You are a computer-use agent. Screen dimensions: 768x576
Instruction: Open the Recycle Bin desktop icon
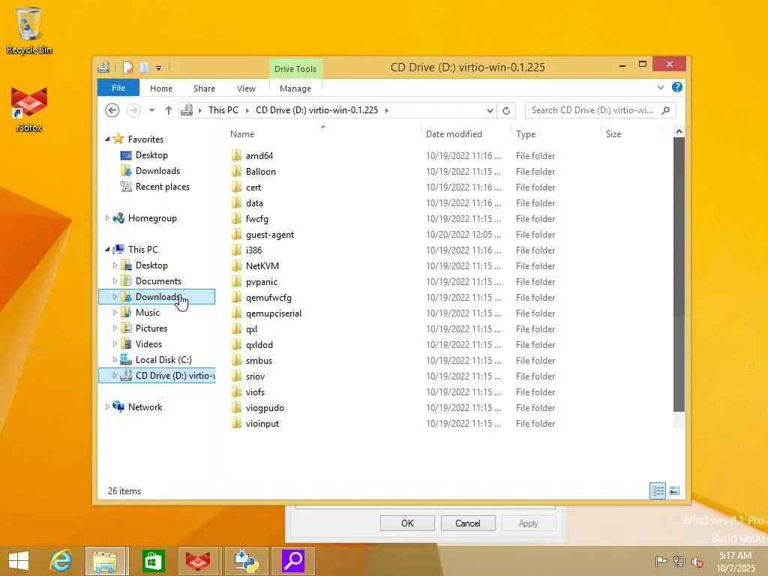tap(29, 29)
